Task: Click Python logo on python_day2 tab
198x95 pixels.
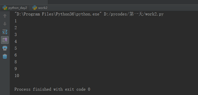Action: [5, 8]
